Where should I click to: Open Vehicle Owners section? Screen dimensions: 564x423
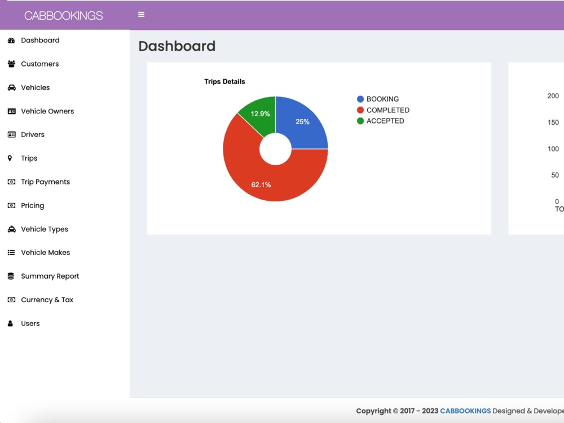coord(47,111)
